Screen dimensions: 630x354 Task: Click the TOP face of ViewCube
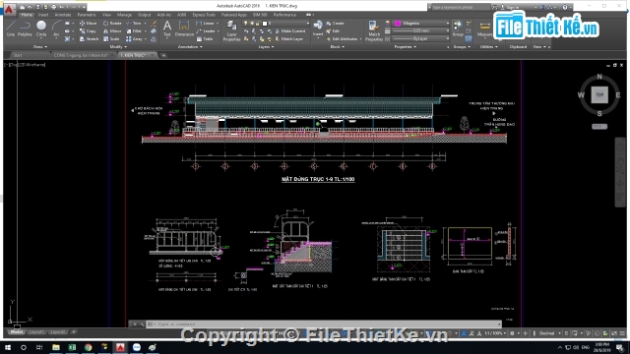click(x=599, y=95)
